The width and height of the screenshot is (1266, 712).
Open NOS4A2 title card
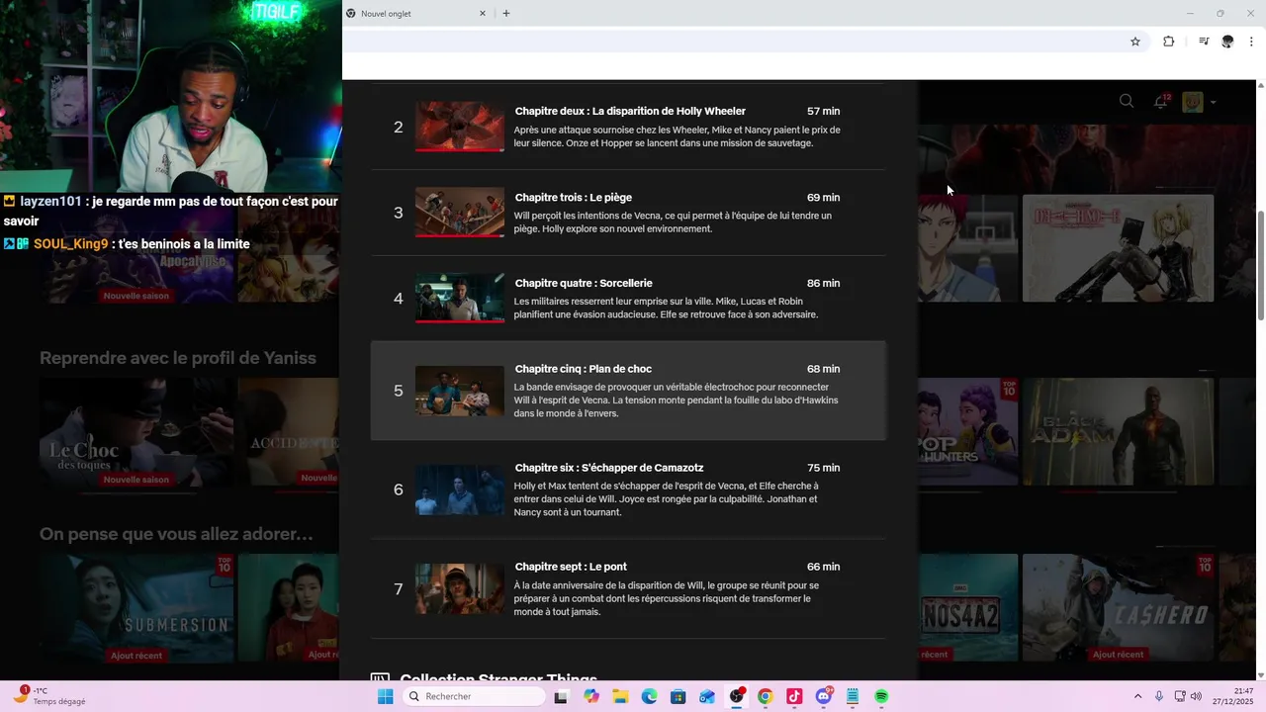[x=967, y=608]
